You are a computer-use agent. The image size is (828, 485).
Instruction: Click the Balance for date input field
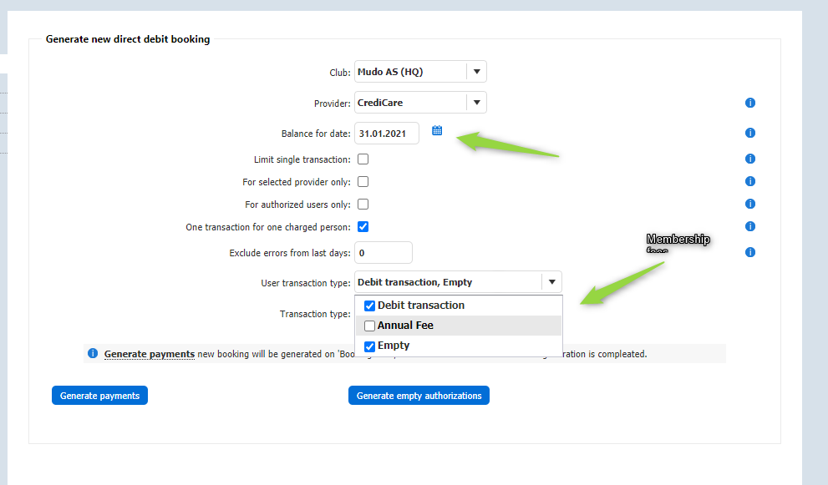tap(387, 133)
